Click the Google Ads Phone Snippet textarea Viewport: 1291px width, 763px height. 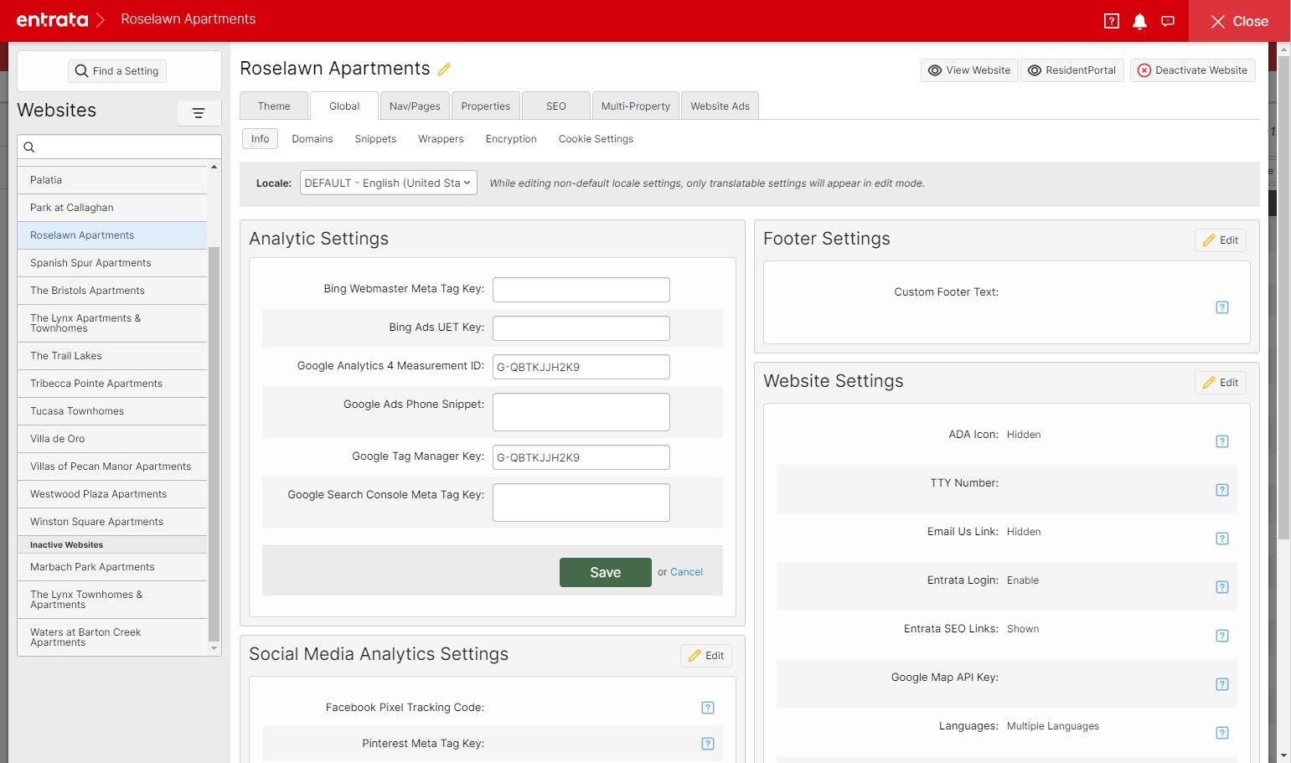click(581, 412)
